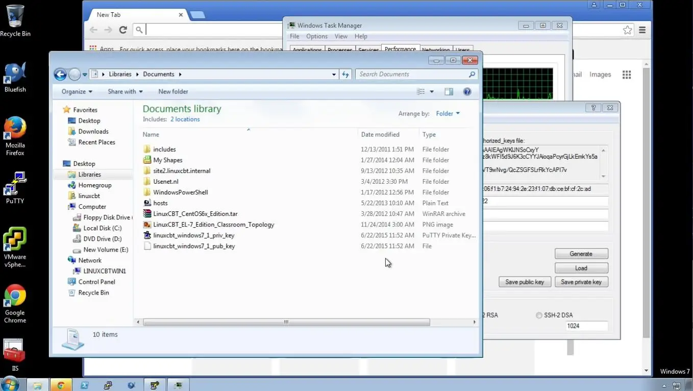Select the linuxcbt_windows7_1_pub_key file
The image size is (693, 391).
pyautogui.click(x=194, y=246)
